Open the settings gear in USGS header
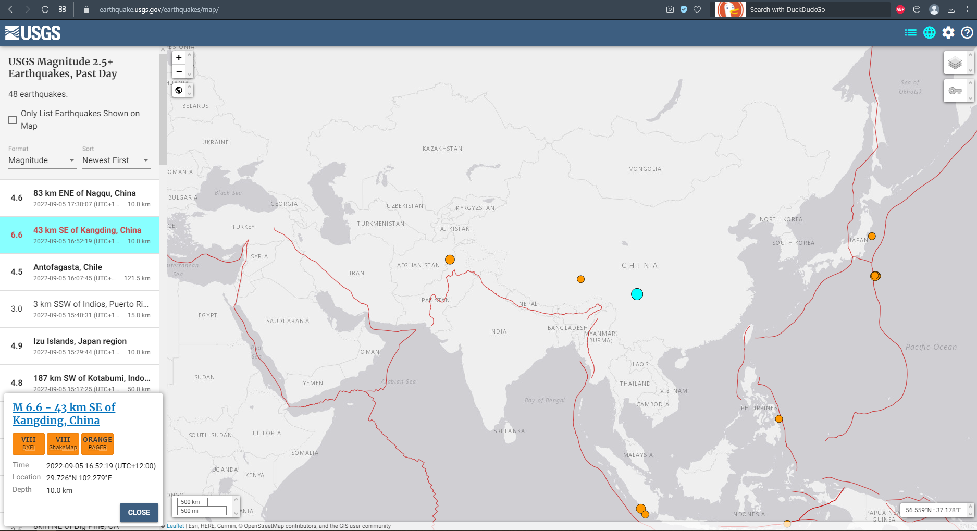Viewport: 977px width, 531px height. 948,33
